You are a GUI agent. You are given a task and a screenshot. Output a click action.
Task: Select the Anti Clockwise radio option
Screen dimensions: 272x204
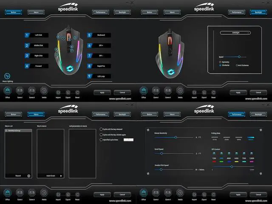click(237, 65)
